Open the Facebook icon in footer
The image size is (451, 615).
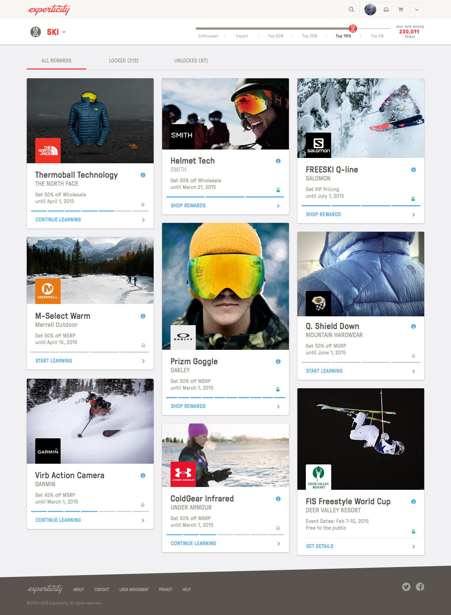coord(420,587)
